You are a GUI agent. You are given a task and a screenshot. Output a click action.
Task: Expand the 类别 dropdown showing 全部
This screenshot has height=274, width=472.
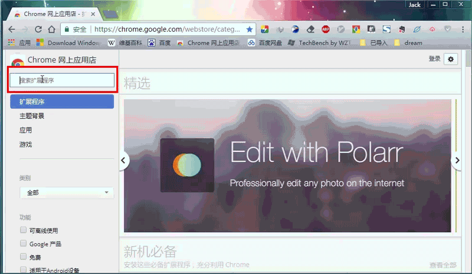tap(67, 193)
